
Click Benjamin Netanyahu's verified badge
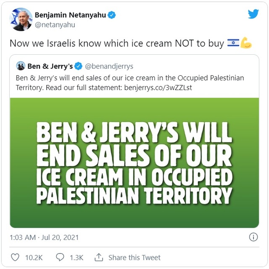[x=111, y=15]
